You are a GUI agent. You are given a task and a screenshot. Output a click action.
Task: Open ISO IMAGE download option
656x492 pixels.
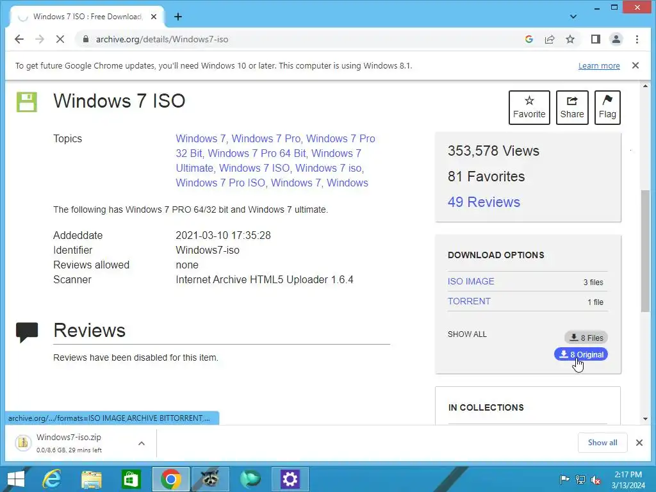(471, 282)
